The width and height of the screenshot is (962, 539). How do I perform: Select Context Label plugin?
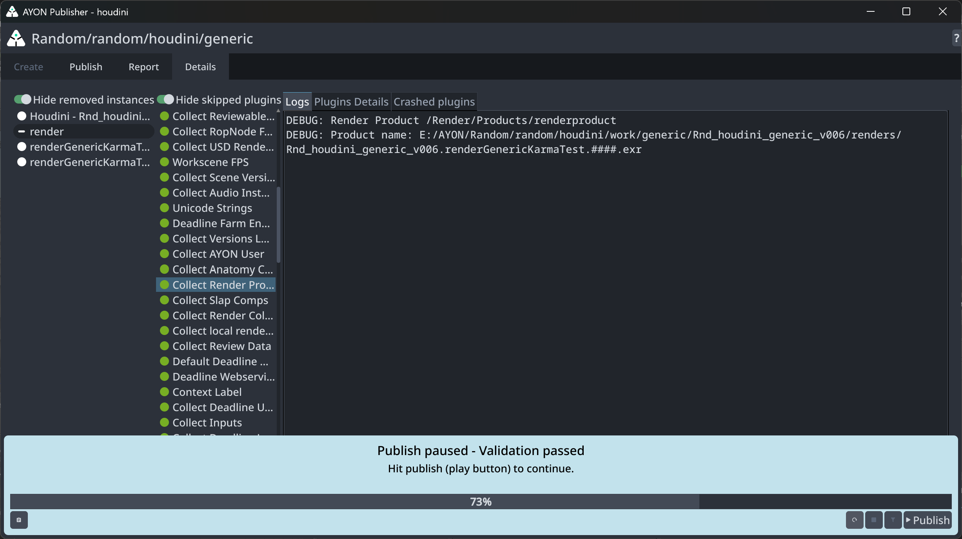tap(216, 392)
